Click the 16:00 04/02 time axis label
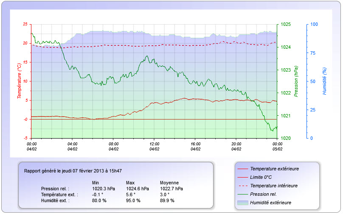The width and height of the screenshot is (343, 214). point(195,146)
